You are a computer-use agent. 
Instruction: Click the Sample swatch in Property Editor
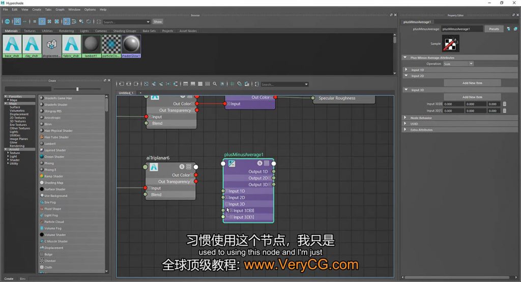(x=450, y=44)
